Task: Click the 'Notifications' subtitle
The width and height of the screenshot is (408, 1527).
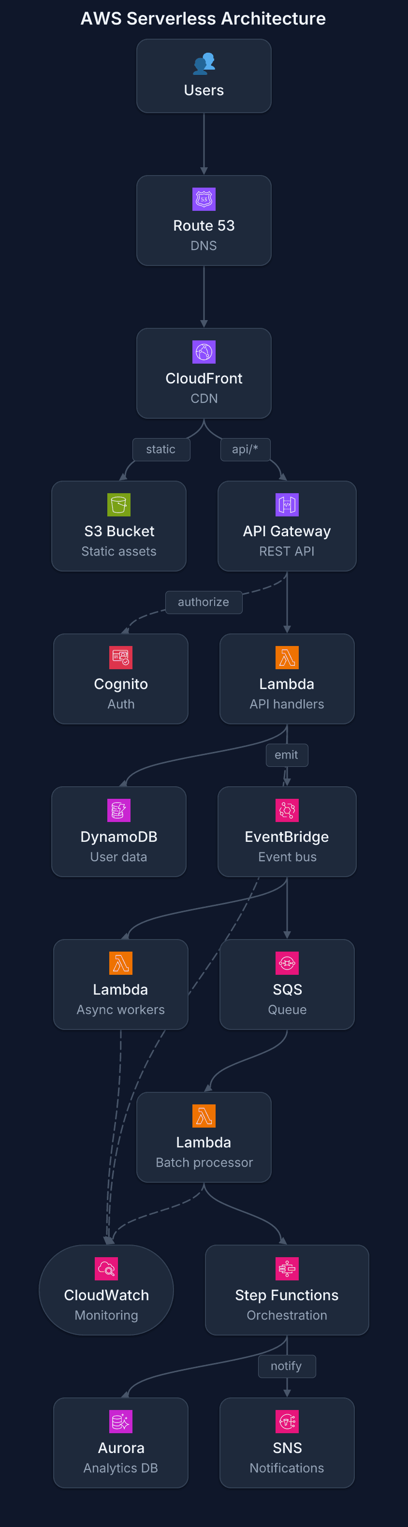Action: coord(287,1468)
